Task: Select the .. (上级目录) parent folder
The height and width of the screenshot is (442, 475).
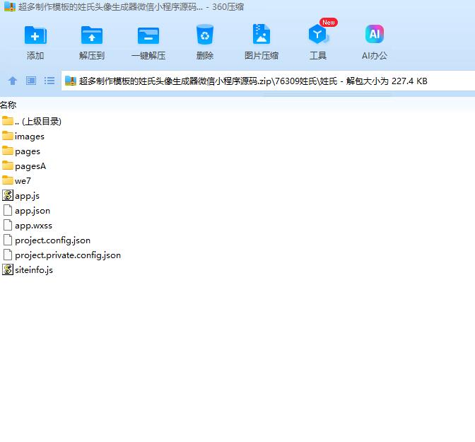Action: [x=32, y=121]
